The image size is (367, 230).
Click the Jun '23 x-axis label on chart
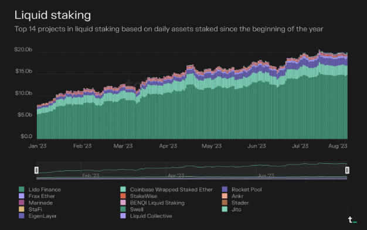tap(257, 146)
